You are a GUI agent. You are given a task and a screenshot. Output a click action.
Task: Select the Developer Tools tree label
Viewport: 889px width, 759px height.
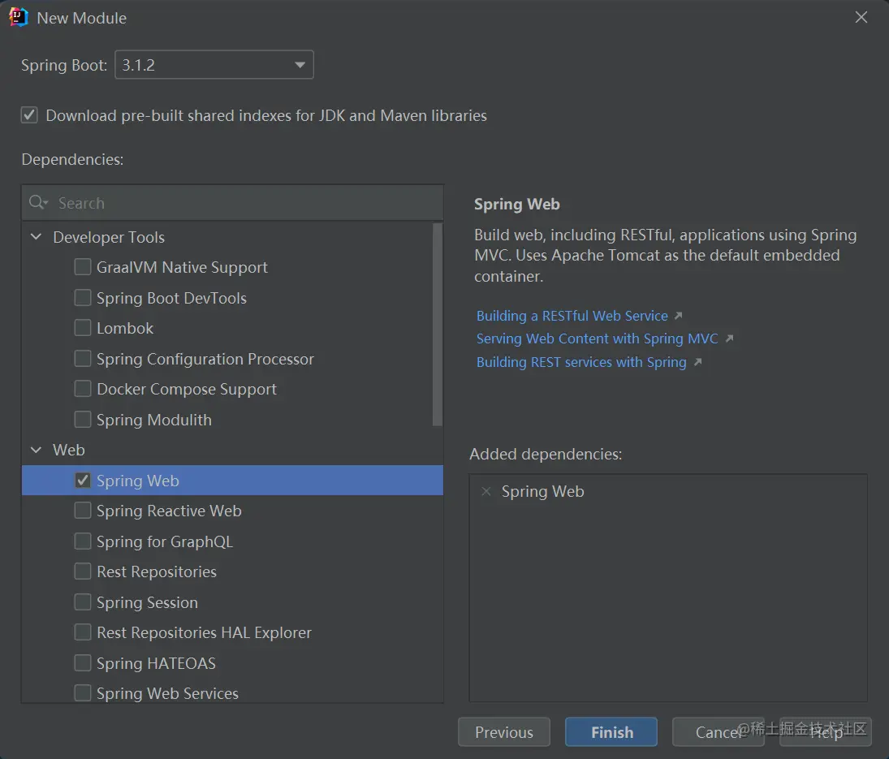click(x=109, y=237)
